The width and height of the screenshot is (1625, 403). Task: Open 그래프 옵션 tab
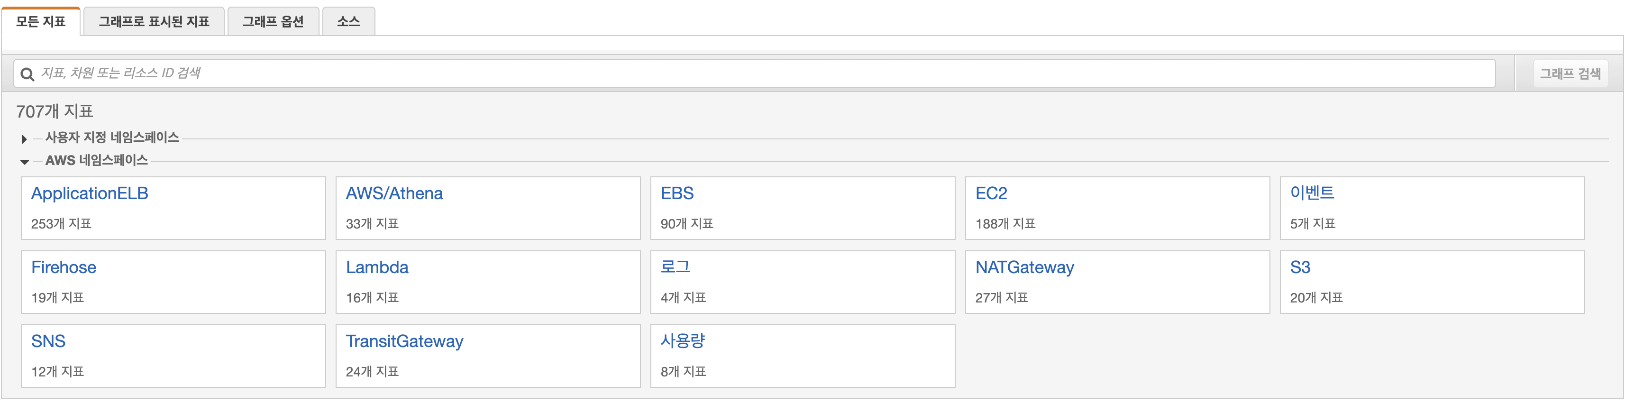pos(273,21)
